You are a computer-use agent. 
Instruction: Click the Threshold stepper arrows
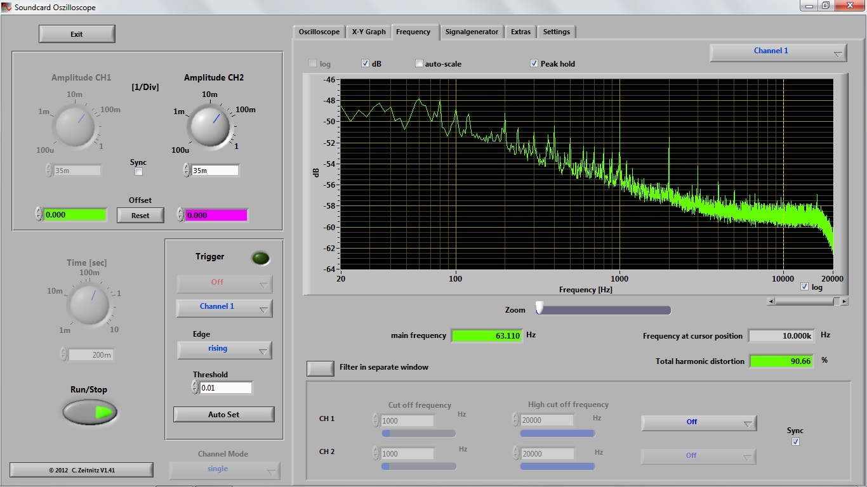pos(195,387)
